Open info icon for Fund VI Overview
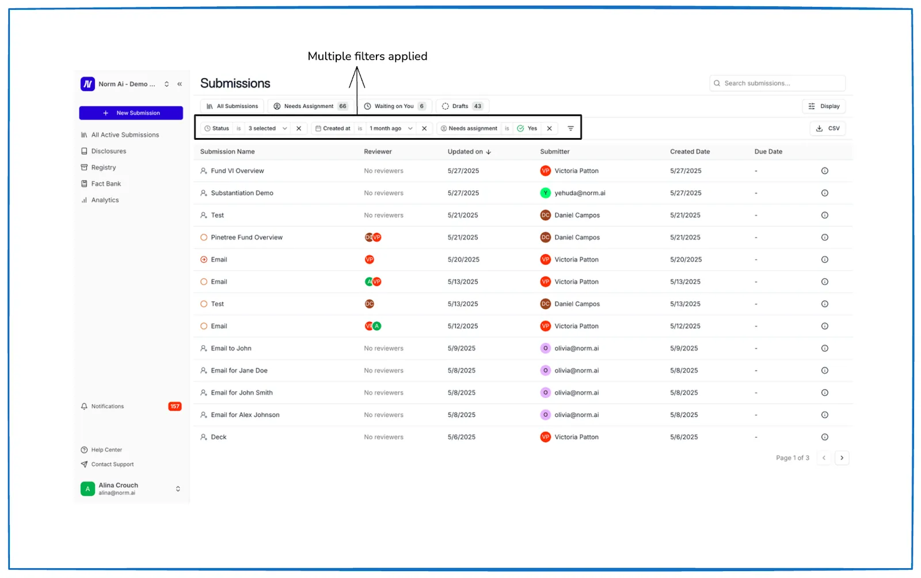921x578 pixels. (x=825, y=171)
